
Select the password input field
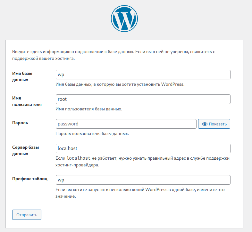(x=126, y=124)
